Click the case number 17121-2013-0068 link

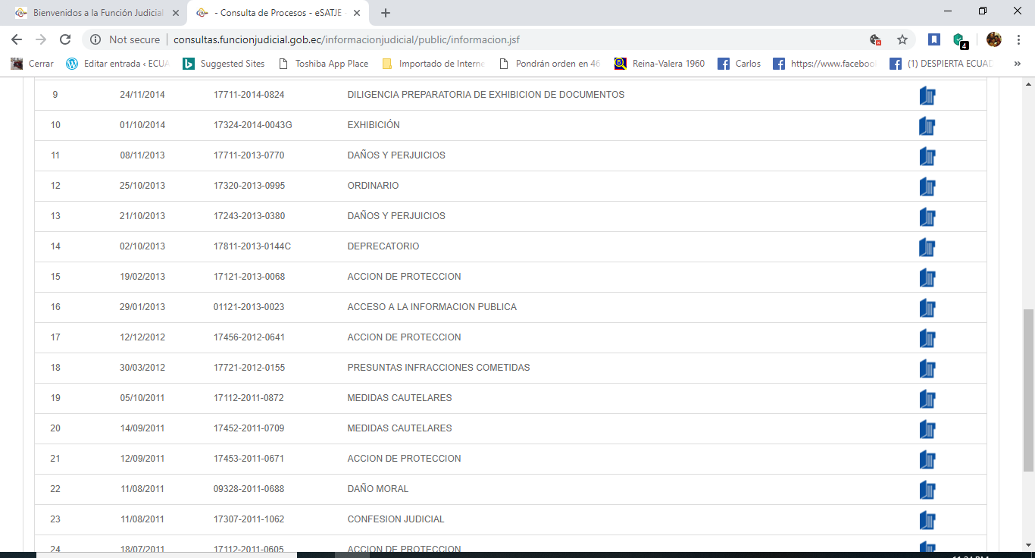click(x=248, y=277)
